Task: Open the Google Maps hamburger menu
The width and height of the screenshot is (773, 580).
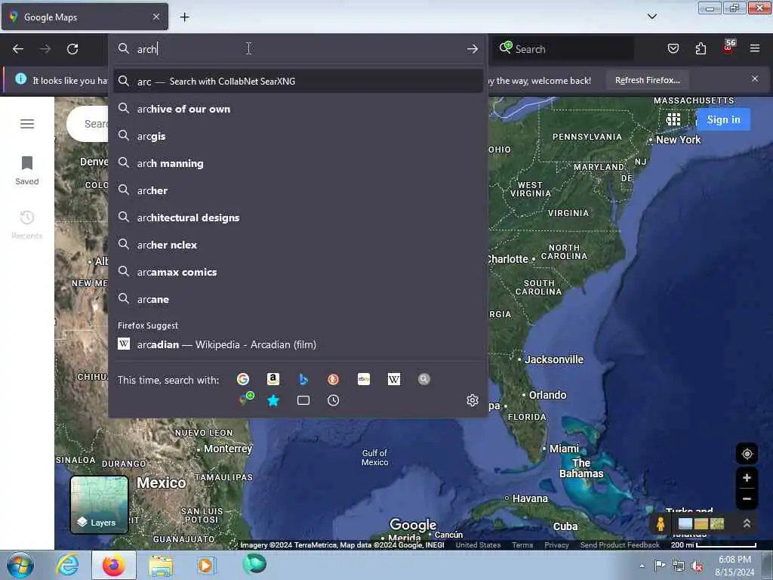Action: tap(27, 123)
